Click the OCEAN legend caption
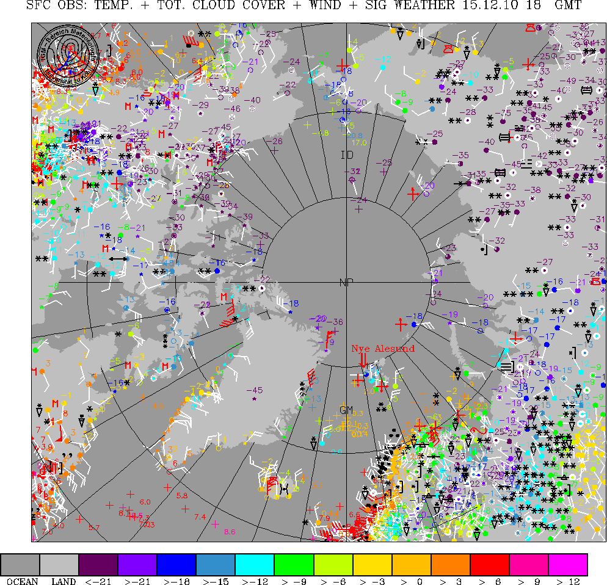607x585 pixels. (x=23, y=581)
